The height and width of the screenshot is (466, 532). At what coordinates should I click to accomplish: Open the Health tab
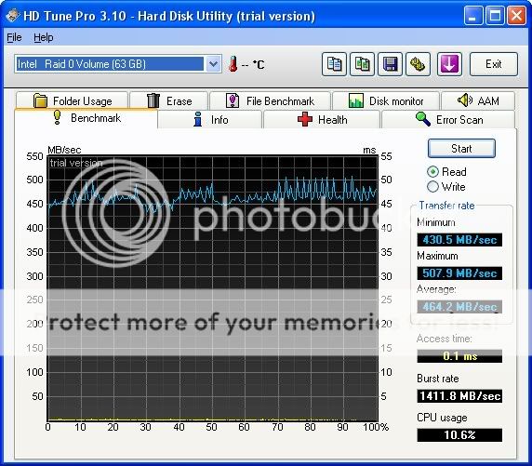click(322, 119)
